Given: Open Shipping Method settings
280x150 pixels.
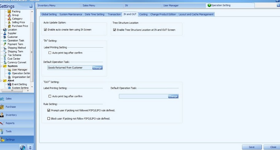Looking at the screenshot, I should pos(17,48).
